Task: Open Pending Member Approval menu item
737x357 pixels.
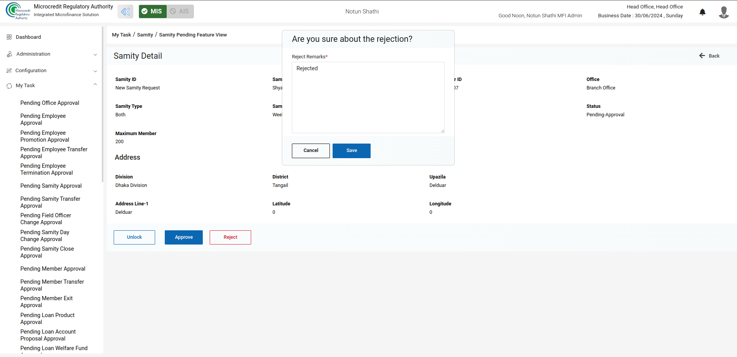Action: [53, 269]
